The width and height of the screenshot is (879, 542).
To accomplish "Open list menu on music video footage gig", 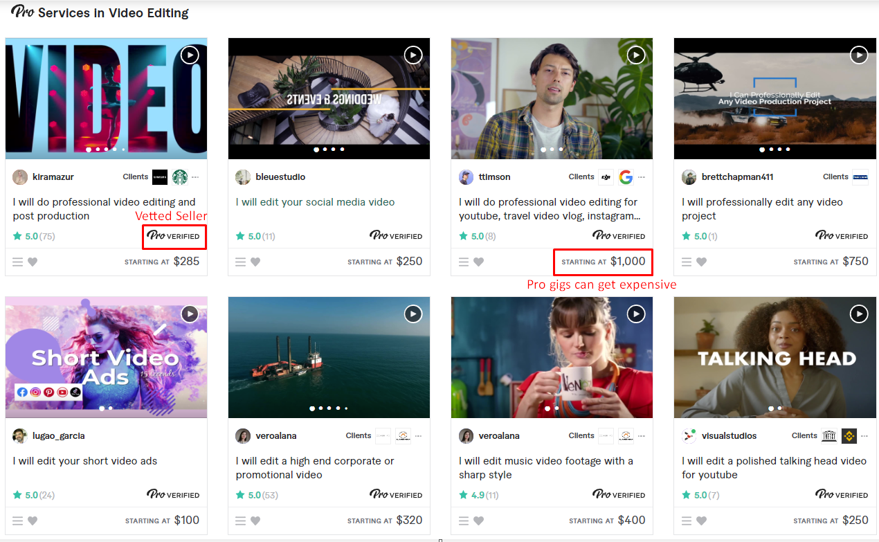I will pyautogui.click(x=464, y=521).
